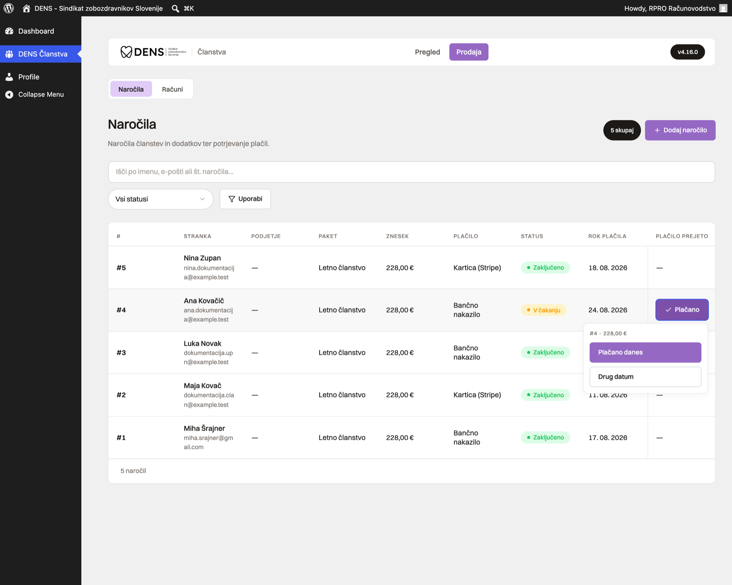Open DENS - Sindikat zobozdravnikov Slovenije site link
The height and width of the screenshot is (585, 732).
pyautogui.click(x=99, y=8)
